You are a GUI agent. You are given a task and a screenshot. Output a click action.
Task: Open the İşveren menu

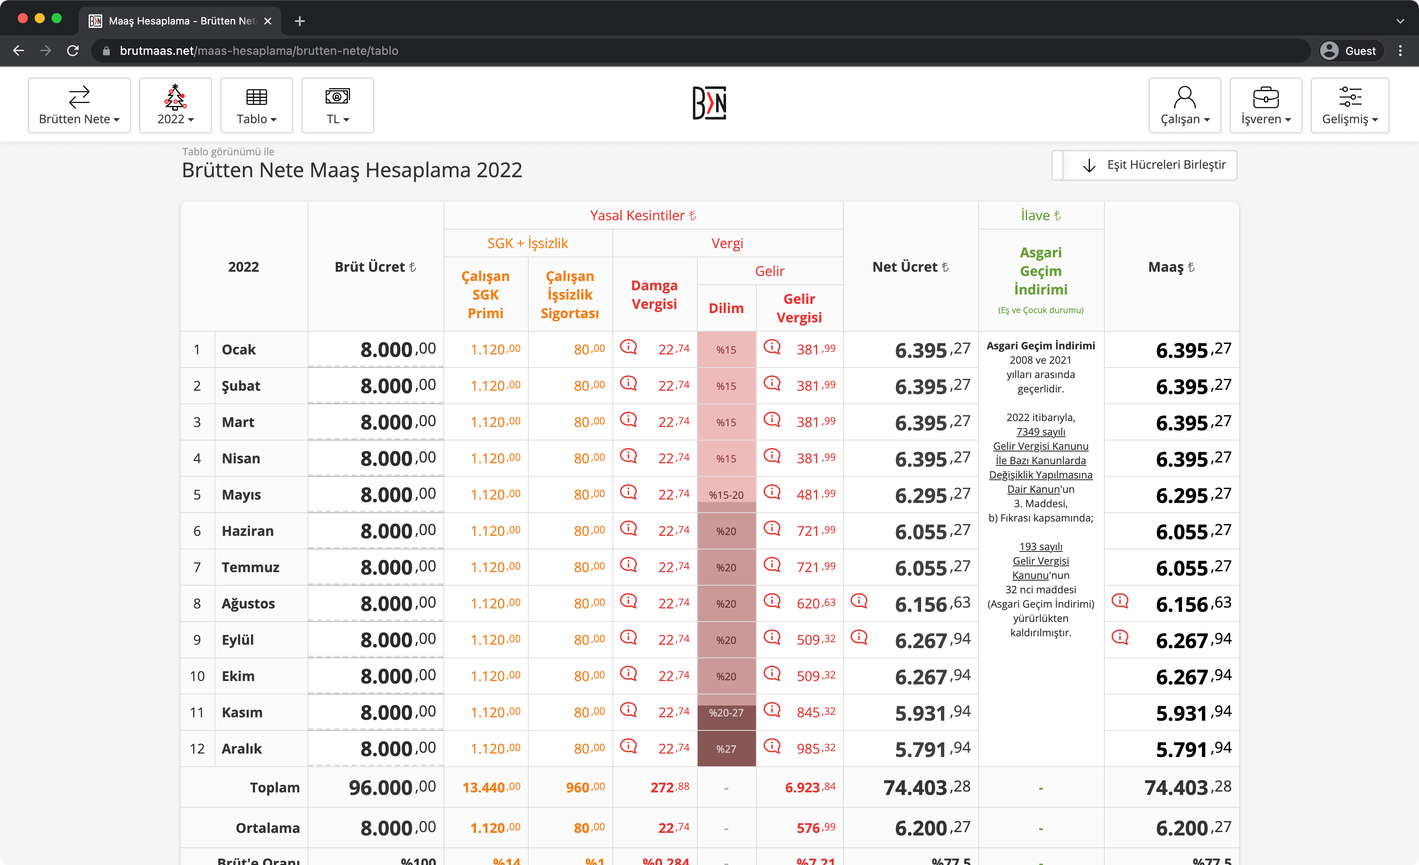coord(1265,105)
